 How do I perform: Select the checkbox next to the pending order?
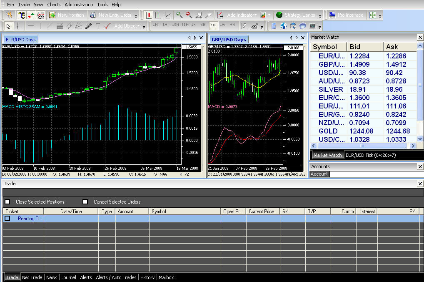tap(7, 218)
